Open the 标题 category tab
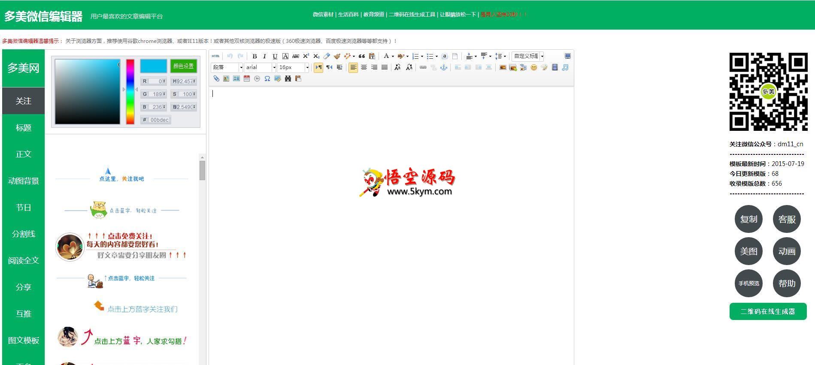The height and width of the screenshot is (365, 815). point(24,127)
